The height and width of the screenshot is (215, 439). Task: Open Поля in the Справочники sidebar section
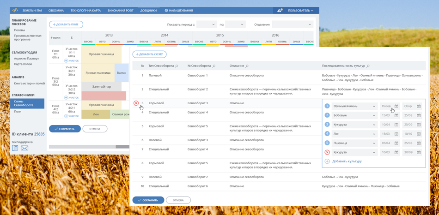(18, 112)
